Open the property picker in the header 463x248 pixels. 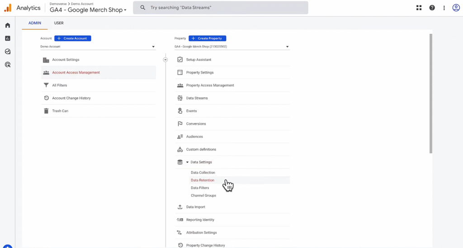click(88, 10)
